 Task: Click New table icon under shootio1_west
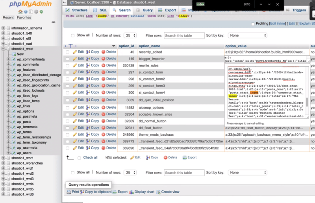point(14,54)
